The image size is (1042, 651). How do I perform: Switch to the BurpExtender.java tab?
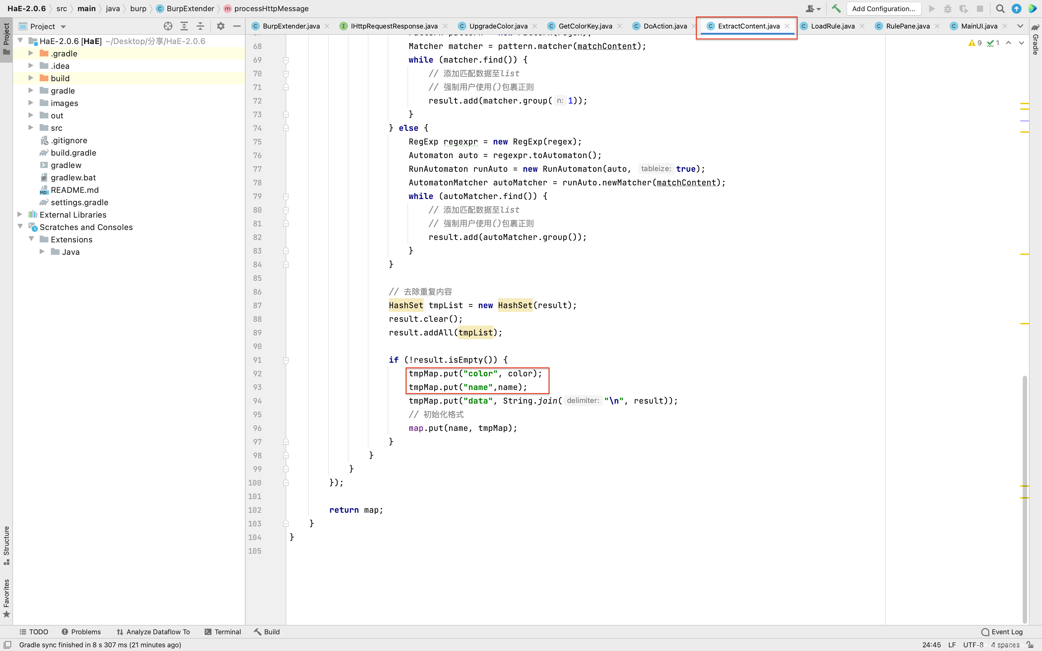pyautogui.click(x=291, y=26)
